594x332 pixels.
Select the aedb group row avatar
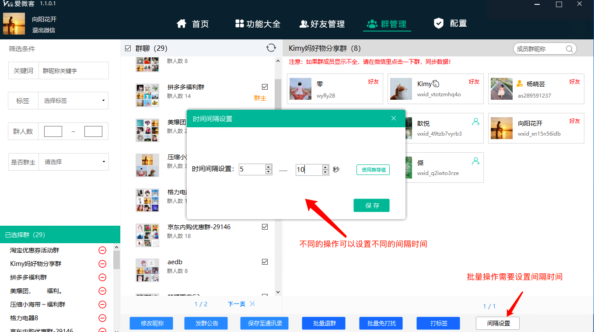[x=147, y=270]
